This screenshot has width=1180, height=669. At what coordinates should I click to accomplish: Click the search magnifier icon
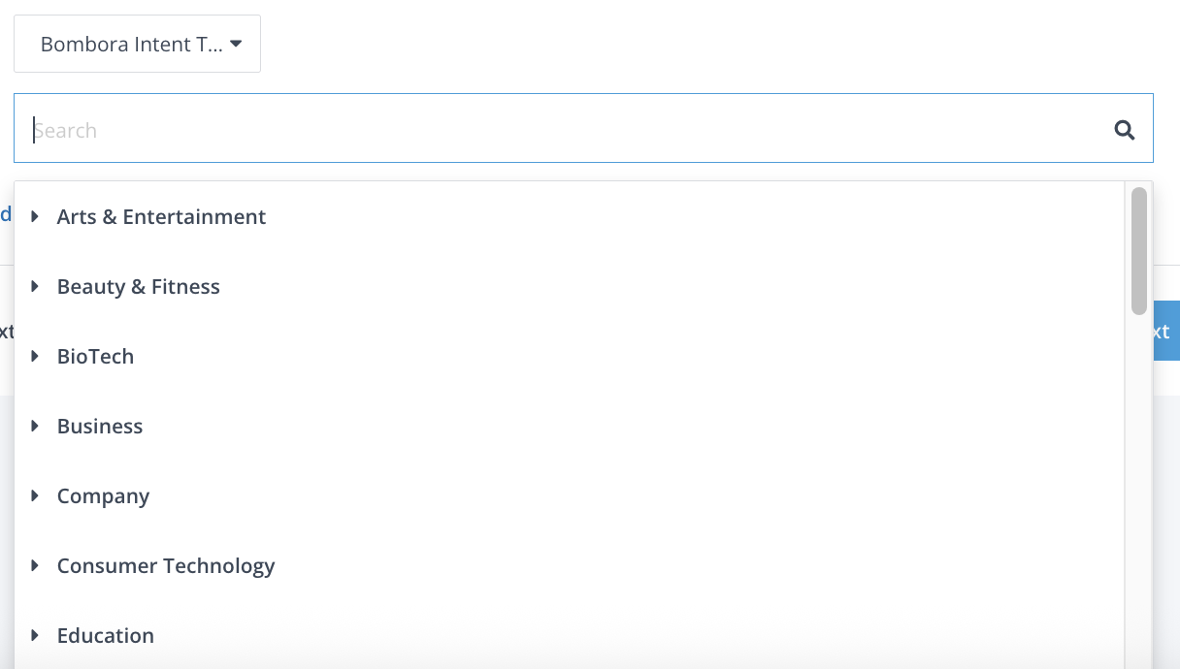pos(1125,130)
